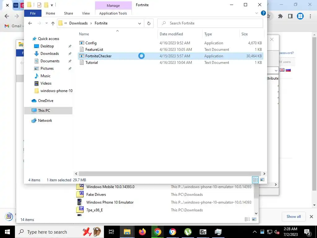317x238 pixels.
Task: Switch to the Home ribbon tab
Action: 50,13
